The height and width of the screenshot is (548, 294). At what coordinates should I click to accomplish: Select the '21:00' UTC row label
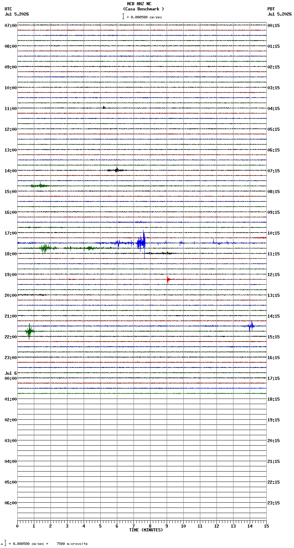[x=11, y=316]
